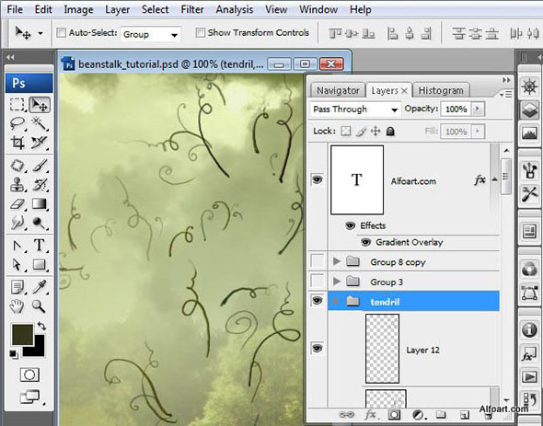This screenshot has height=426, width=543.
Task: Open the Filter menu
Action: coord(192,9)
